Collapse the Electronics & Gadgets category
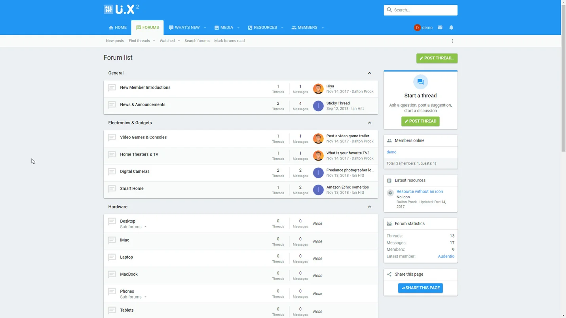This screenshot has width=566, height=318. tap(369, 123)
